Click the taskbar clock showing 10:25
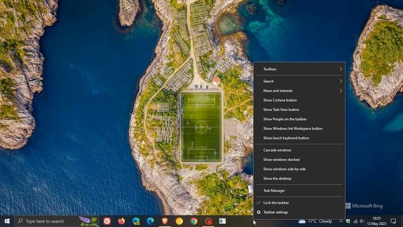The image size is (403, 227). click(x=377, y=219)
